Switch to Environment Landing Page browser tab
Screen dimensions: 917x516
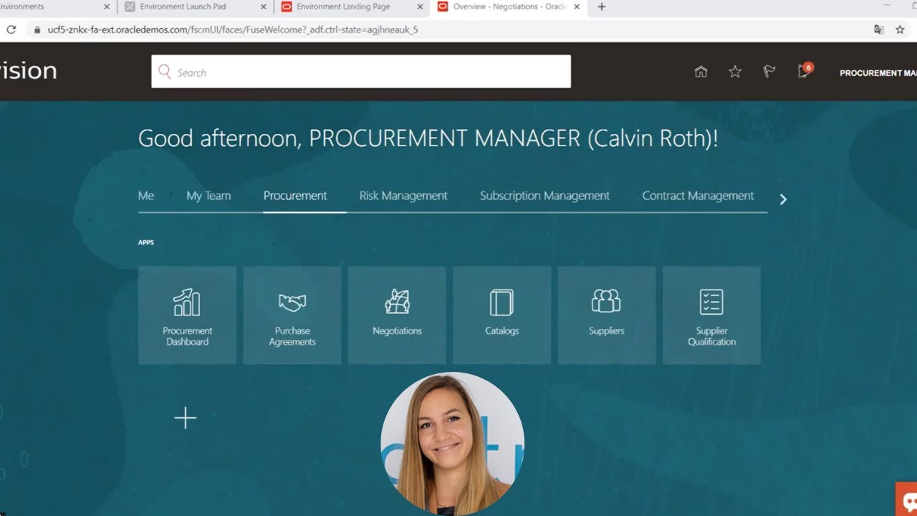coord(352,7)
